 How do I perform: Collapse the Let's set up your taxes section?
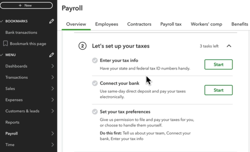[x=229, y=46]
